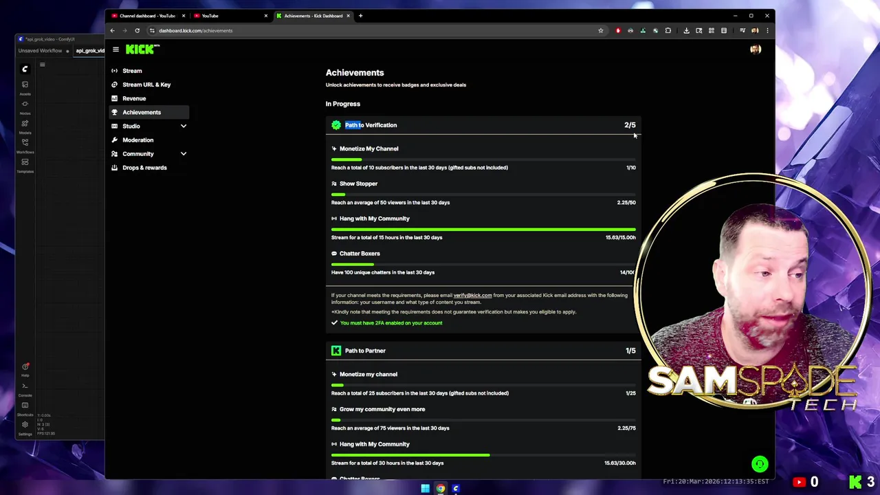The image size is (880, 495).
Task: Open ComfyUI Settings gear
Action: tap(25, 428)
